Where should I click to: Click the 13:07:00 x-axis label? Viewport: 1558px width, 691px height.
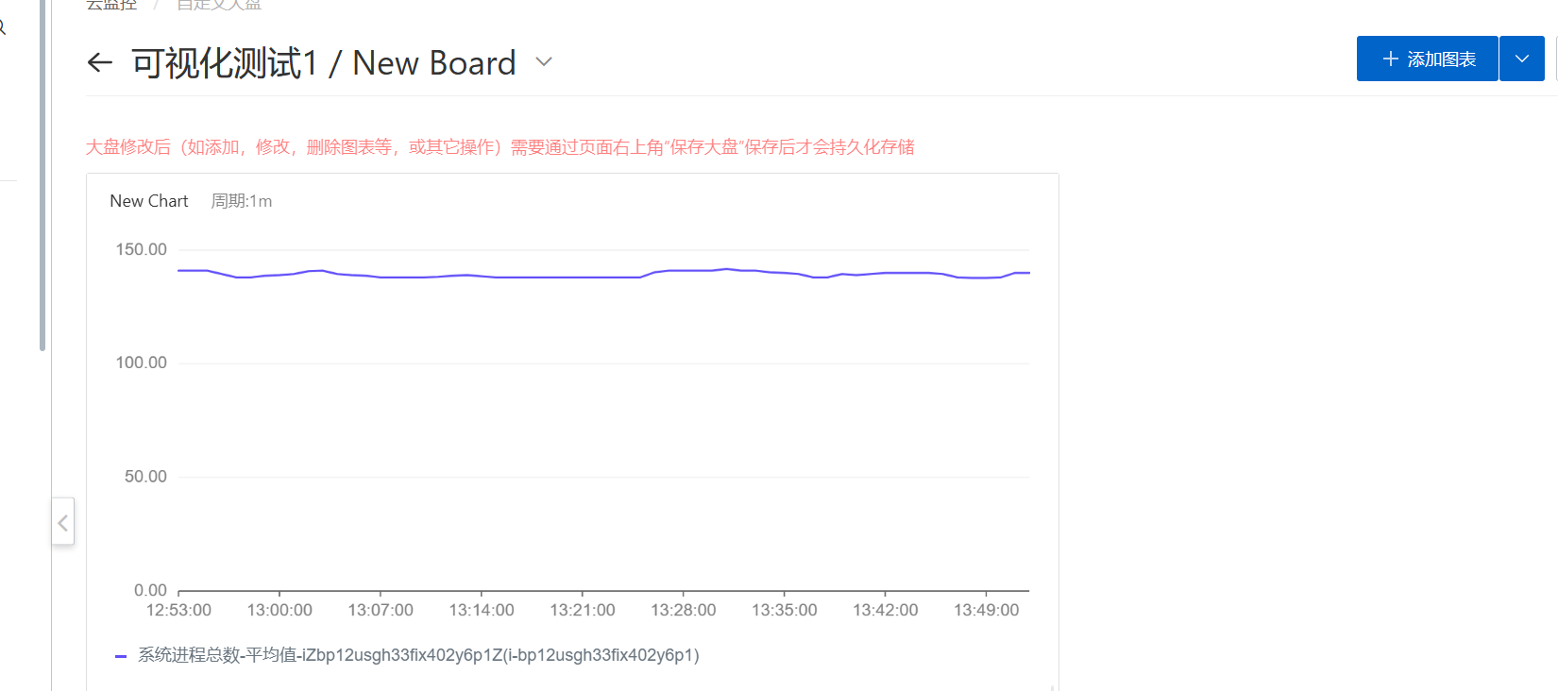click(x=381, y=610)
